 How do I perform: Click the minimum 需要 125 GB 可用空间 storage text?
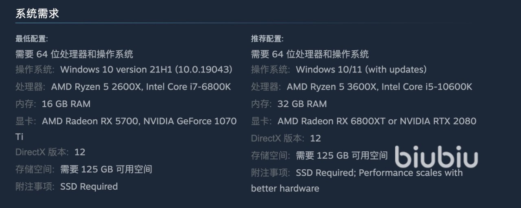[106, 169]
